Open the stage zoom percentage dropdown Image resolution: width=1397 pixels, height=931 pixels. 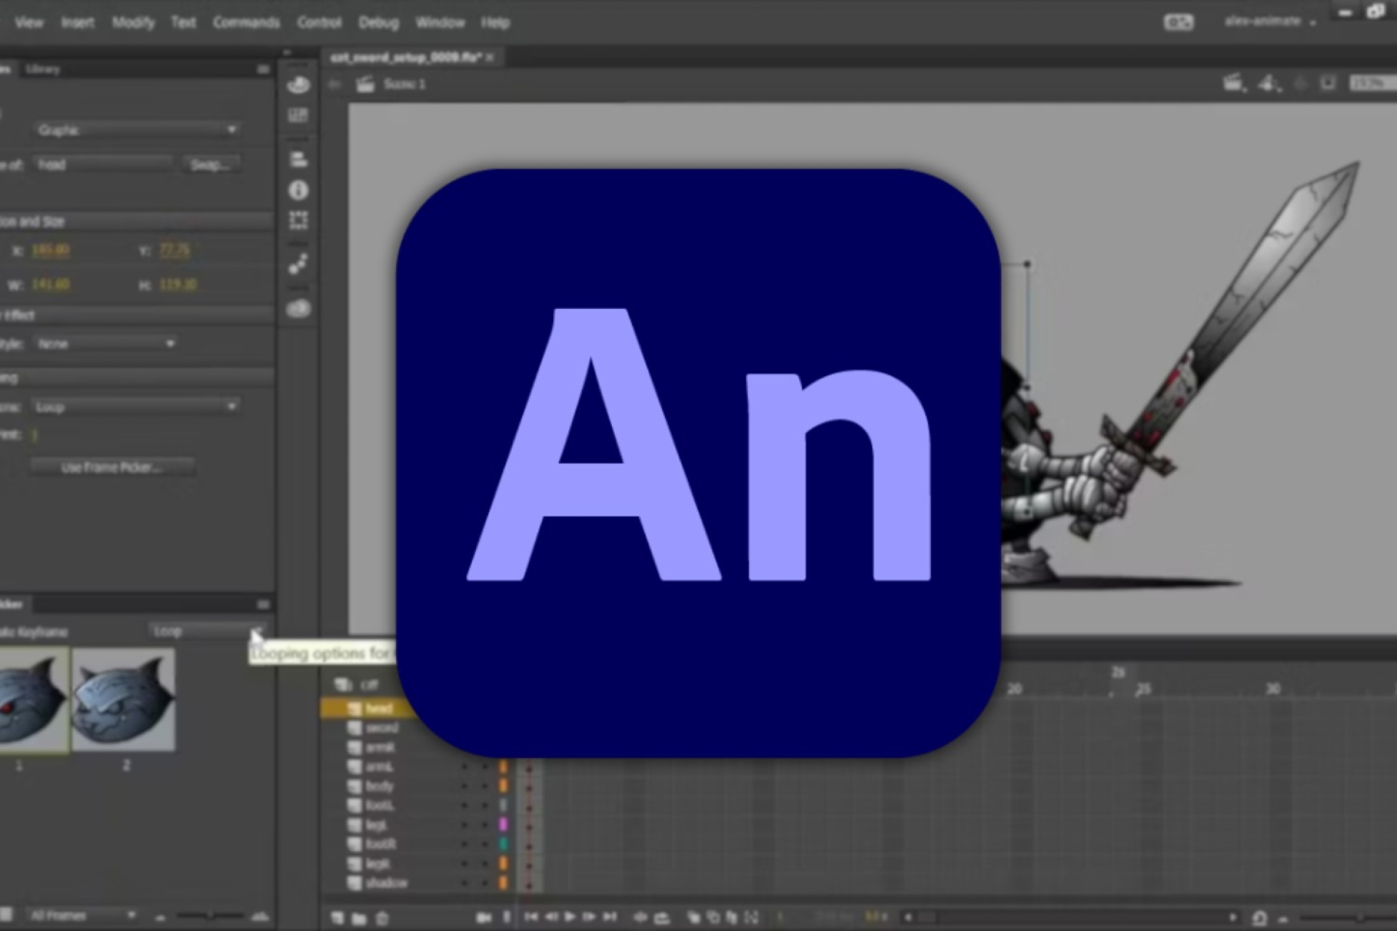[x=1372, y=84]
